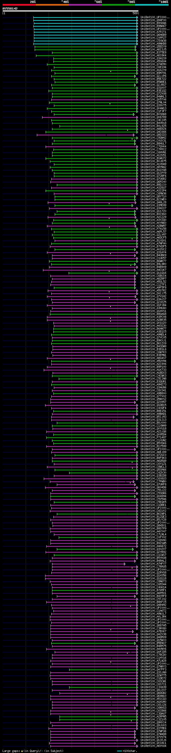Image resolution: width=171 pixels, height=753 pixels.
Task: Click the =100char. scale legend
Action: pos(127,751)
